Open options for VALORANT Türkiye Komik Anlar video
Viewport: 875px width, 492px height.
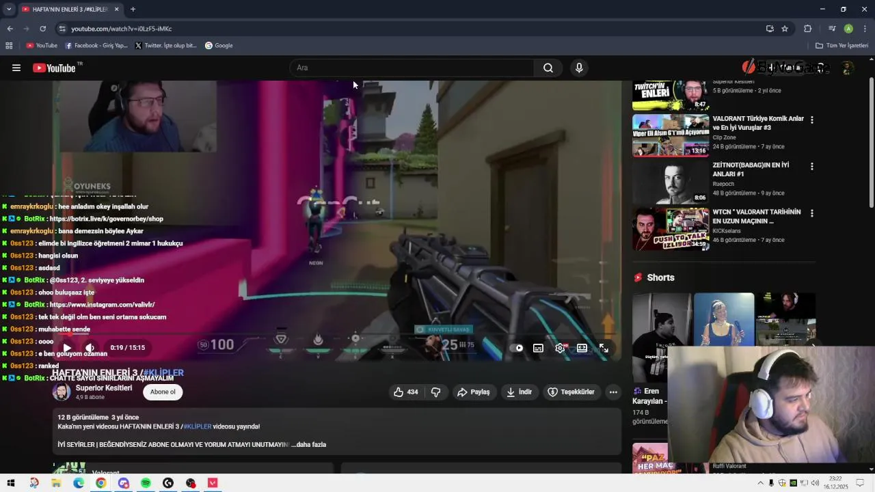pos(812,120)
